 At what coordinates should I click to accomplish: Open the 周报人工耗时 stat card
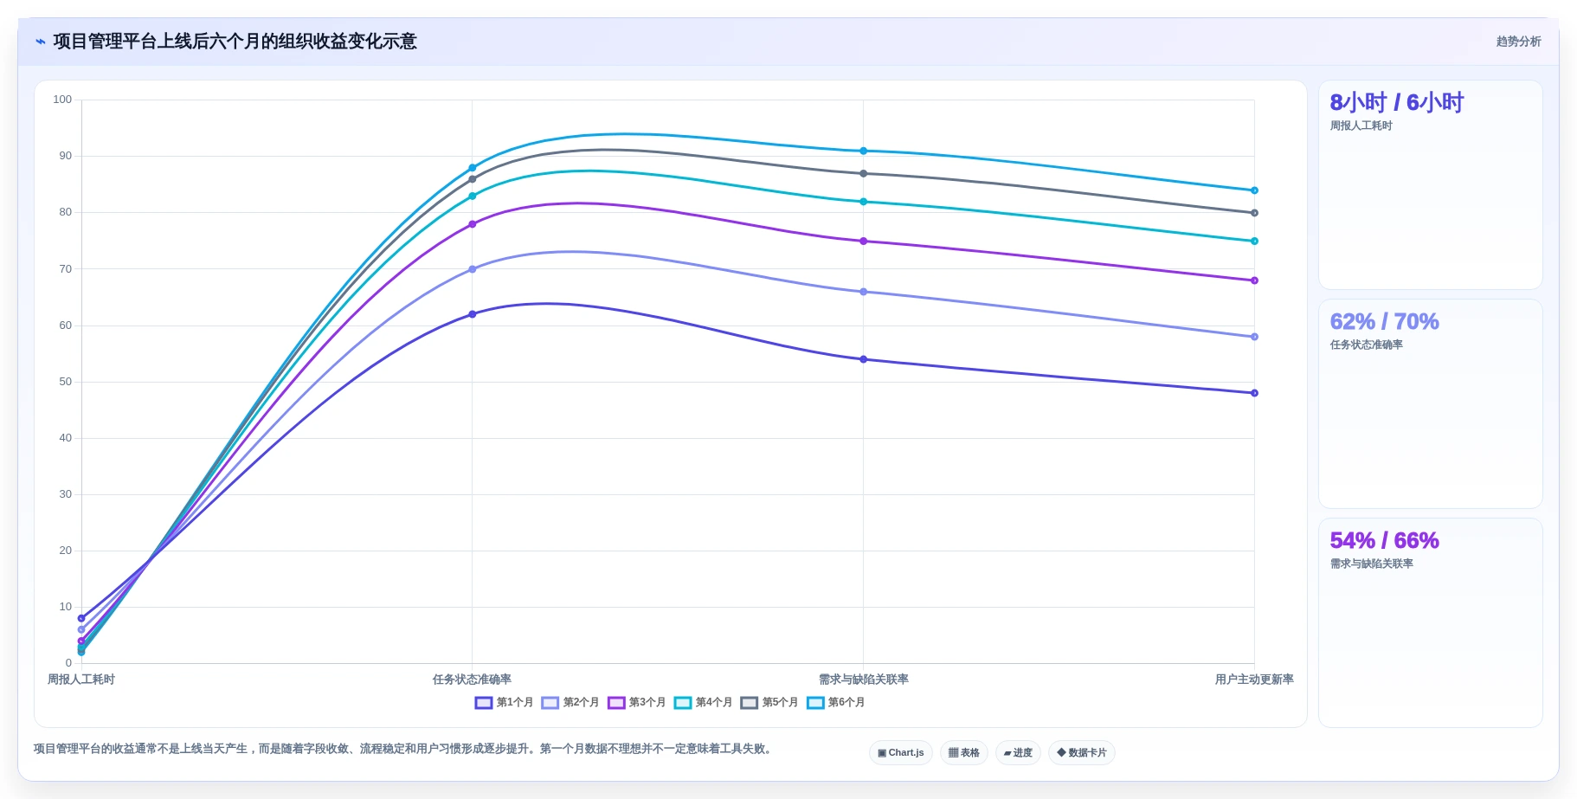tap(1430, 184)
